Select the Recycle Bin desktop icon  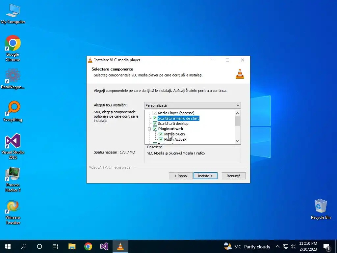321,209
